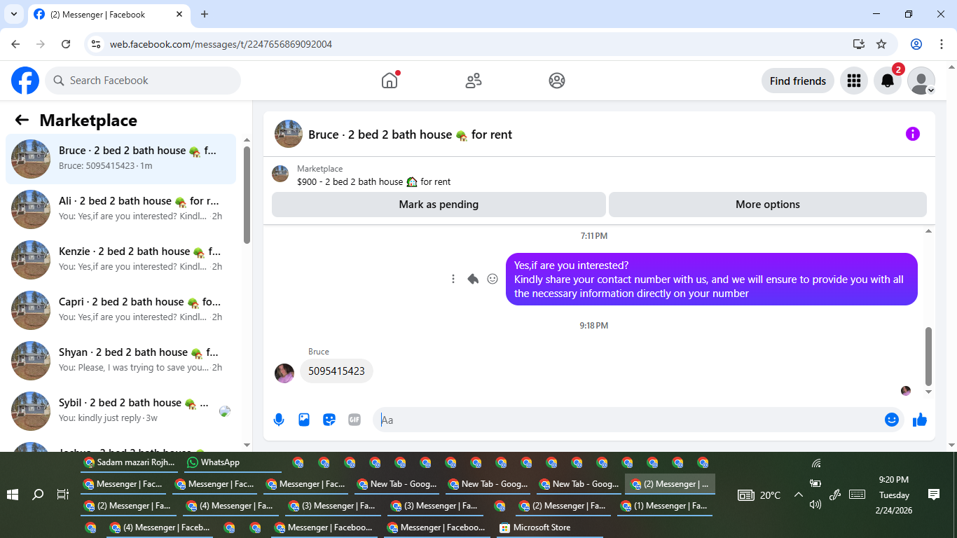The width and height of the screenshot is (957, 538).
Task: Open Windows Task View
Action: 62,495
